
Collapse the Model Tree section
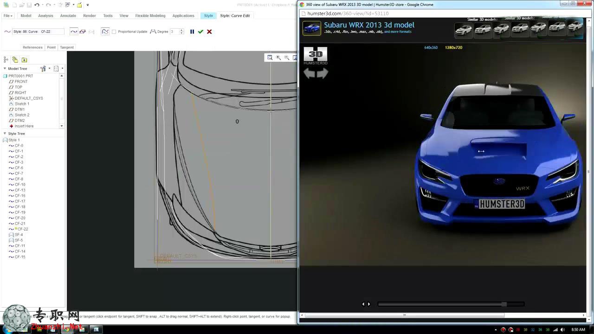[5, 69]
